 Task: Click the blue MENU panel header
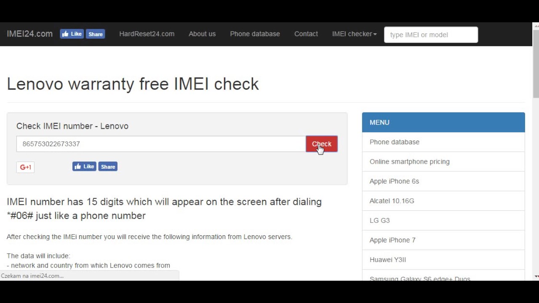coord(443,122)
